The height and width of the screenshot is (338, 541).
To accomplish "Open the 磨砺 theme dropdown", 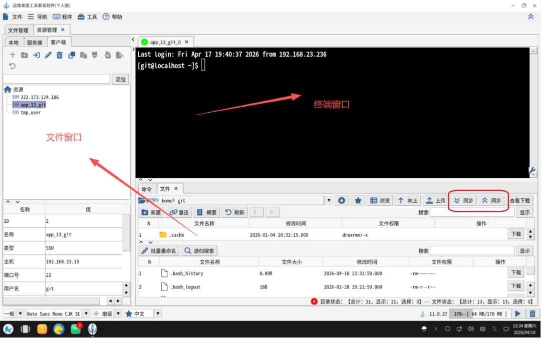I will (118, 313).
